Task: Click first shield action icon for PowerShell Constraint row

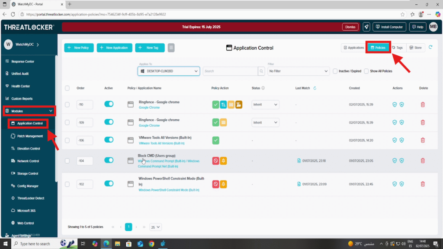Action: (395, 184)
